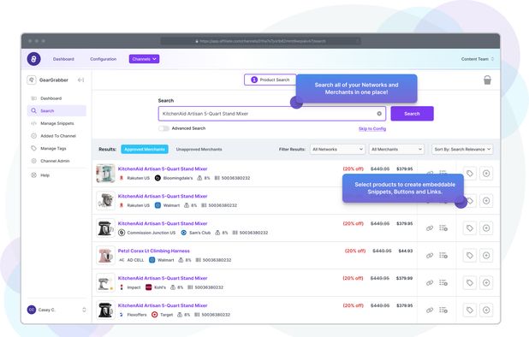Add the Bloomingdale's mixer with its plus icon
Image resolution: width=529 pixels, height=337 pixels.
[x=486, y=174]
